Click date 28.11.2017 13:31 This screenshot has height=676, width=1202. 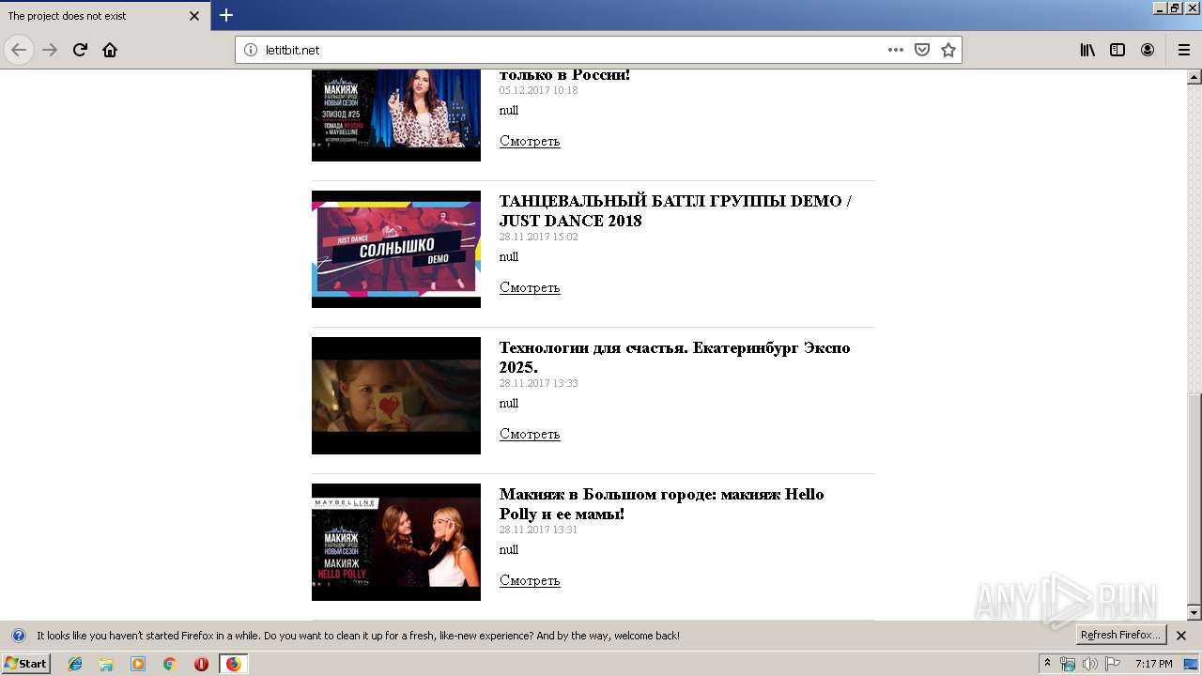click(x=539, y=530)
